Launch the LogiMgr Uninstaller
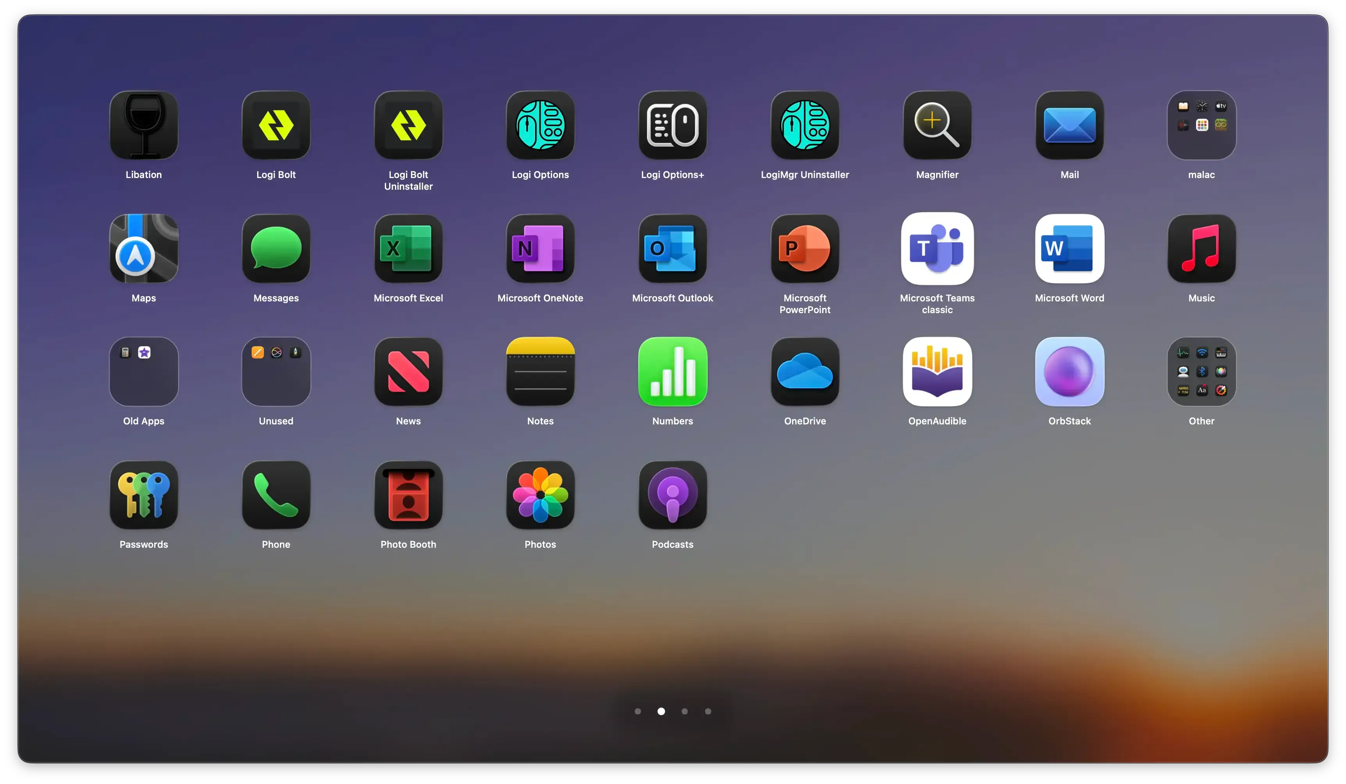This screenshot has width=1346, height=784. coord(805,125)
